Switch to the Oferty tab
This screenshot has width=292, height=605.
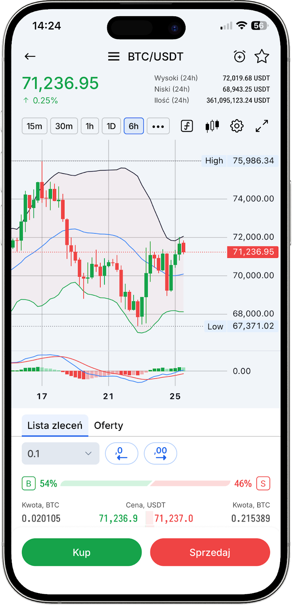click(109, 425)
